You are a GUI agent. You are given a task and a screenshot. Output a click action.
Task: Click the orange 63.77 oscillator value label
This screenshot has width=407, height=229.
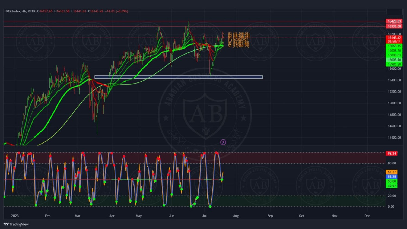tap(392, 172)
